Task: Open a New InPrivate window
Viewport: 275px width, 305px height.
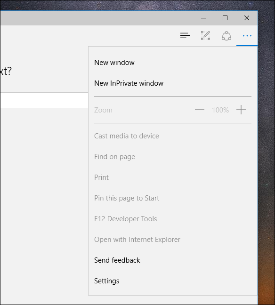Action: (129, 83)
